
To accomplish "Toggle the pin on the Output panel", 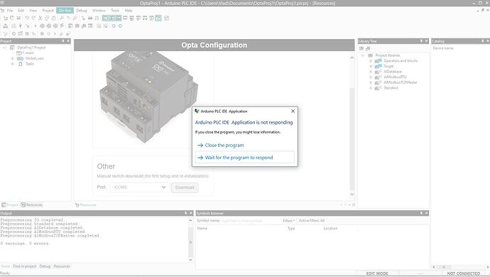I will click(185, 213).
